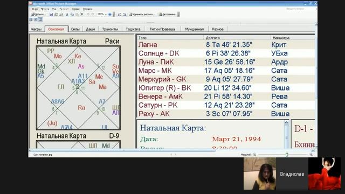Open the Рисунок menu
Image resolution: width=345 pixels, height=194 pixels.
click(64, 9)
